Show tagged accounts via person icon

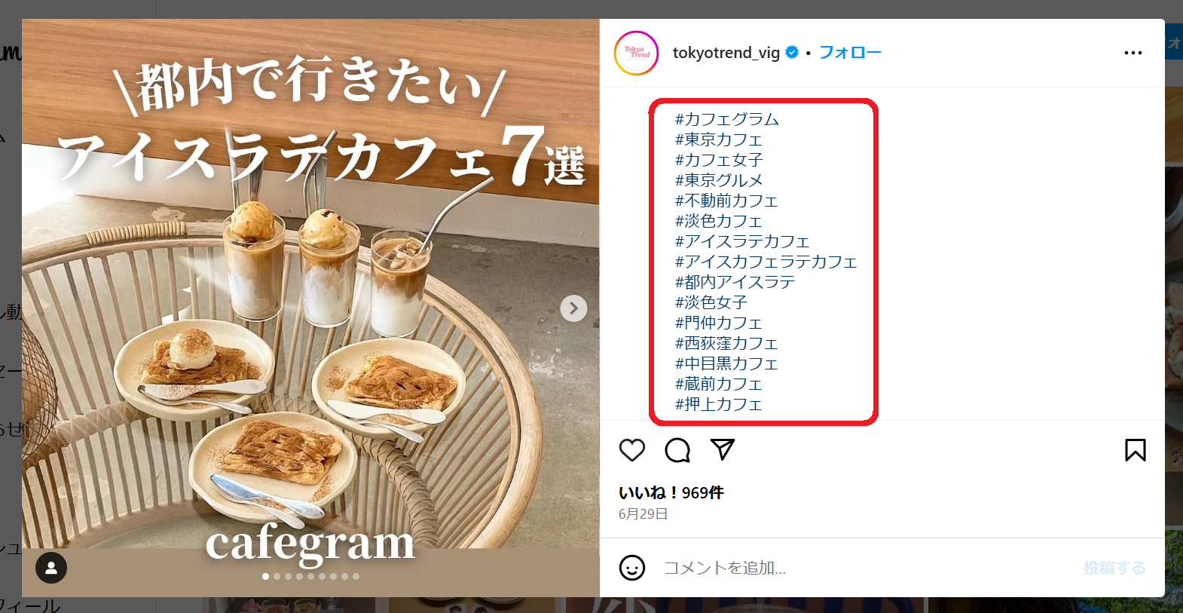pyautogui.click(x=51, y=568)
